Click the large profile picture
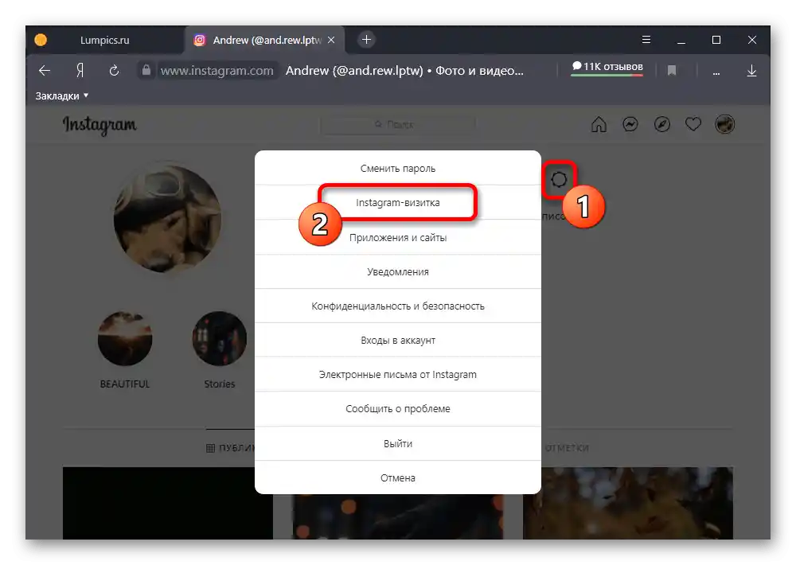Image resolution: width=796 pixels, height=565 pixels. pyautogui.click(x=167, y=219)
